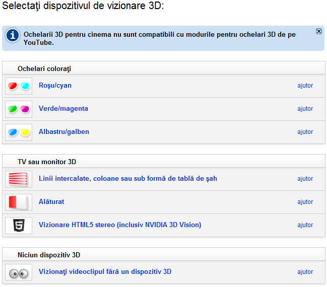Click the interleaved red lines icon
Screen dimensions: 327x287
19,179
